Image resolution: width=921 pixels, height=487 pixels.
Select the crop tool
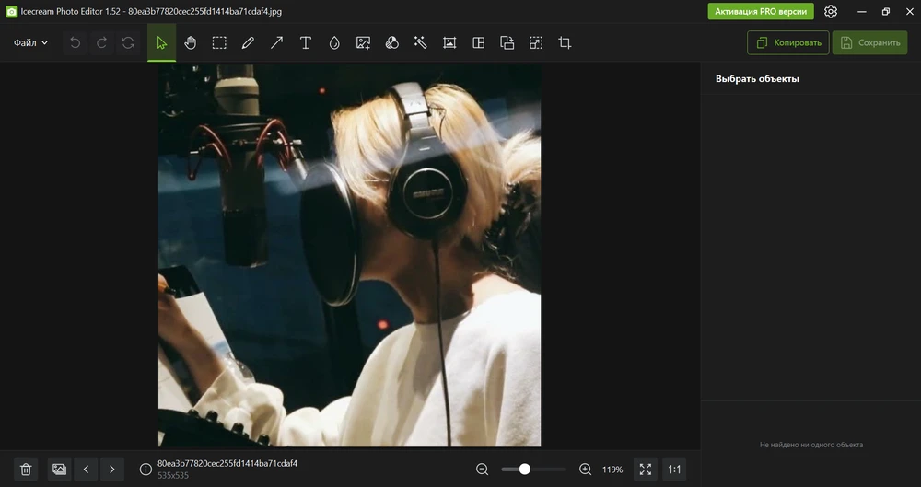point(565,42)
